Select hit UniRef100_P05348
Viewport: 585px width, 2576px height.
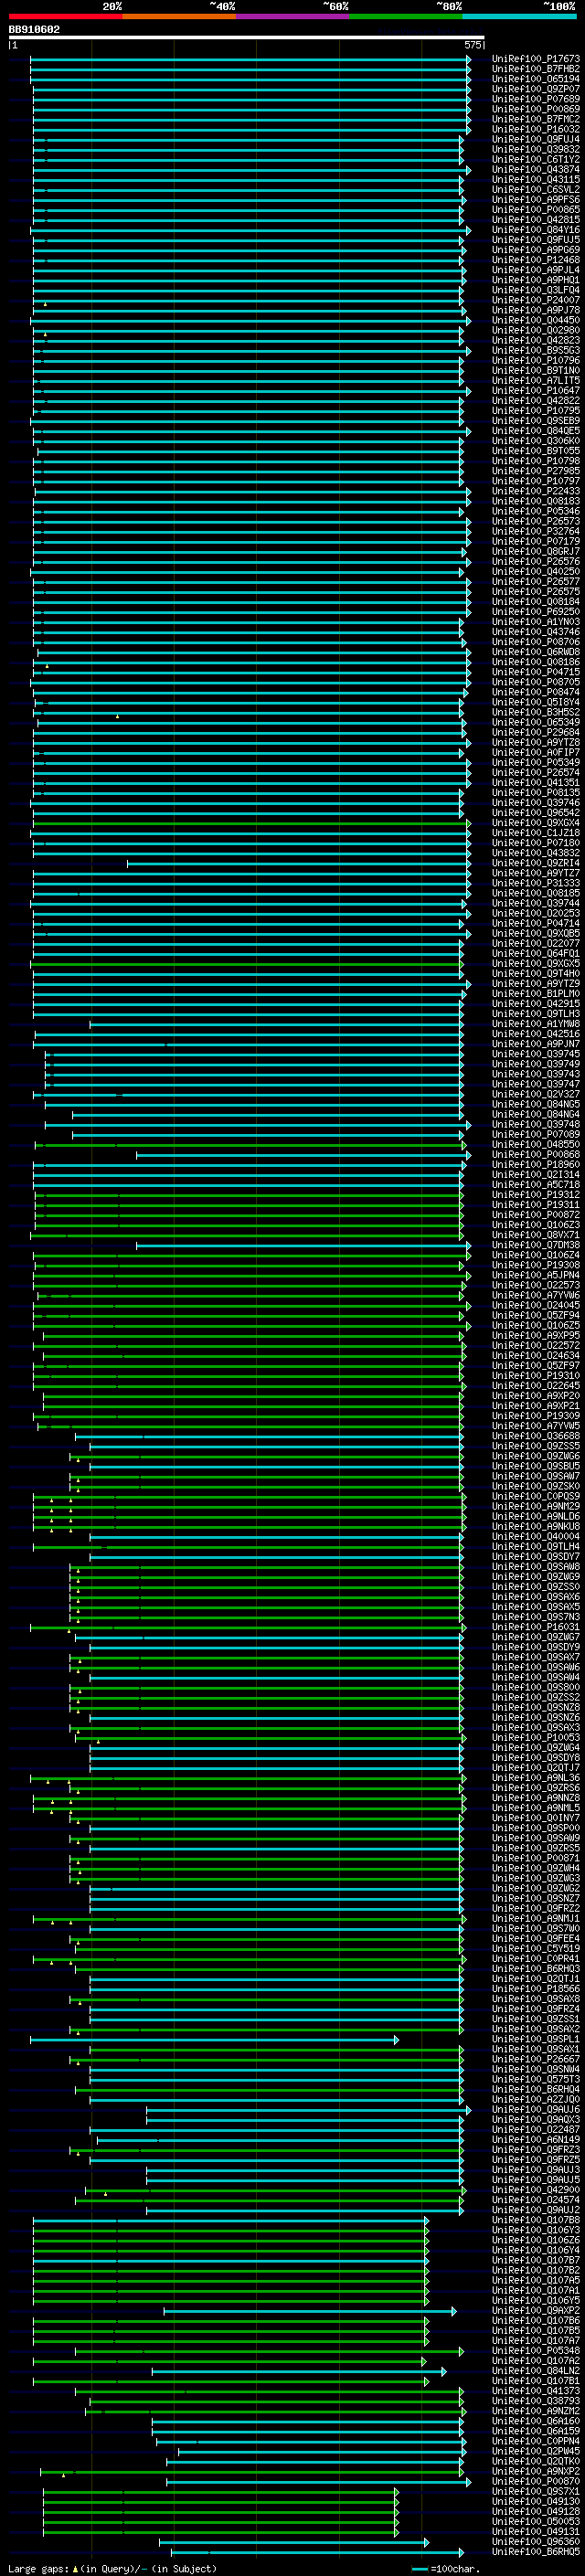point(536,2350)
